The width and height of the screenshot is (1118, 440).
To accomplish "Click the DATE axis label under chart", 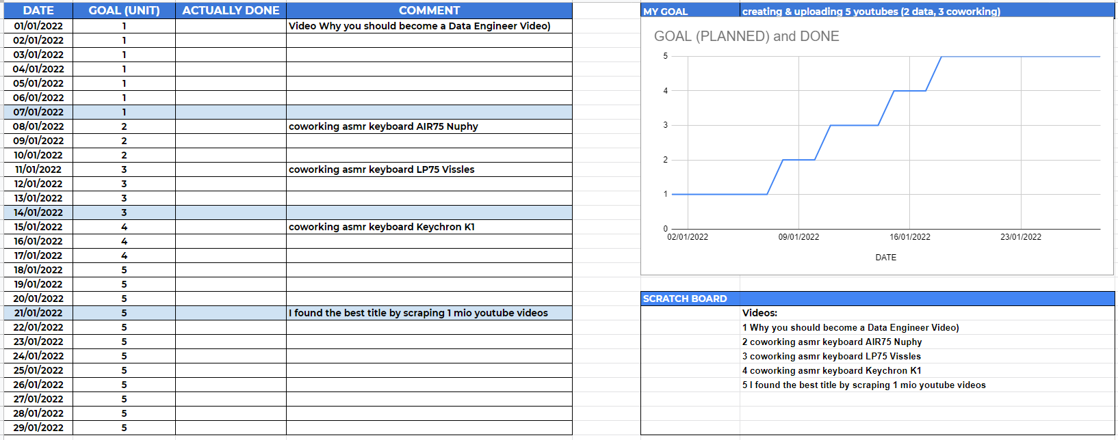I will coord(885,258).
